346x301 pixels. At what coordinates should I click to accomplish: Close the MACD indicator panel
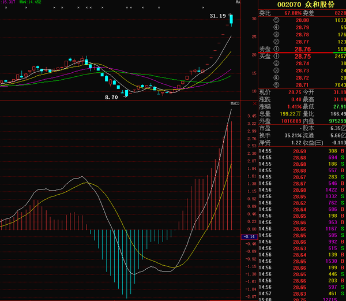point(255,103)
